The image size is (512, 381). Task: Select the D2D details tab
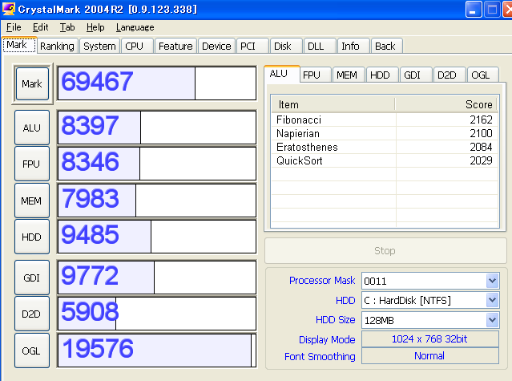[450, 75]
